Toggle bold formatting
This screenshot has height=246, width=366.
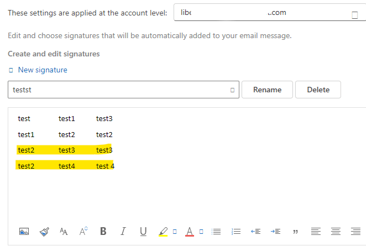103,231
